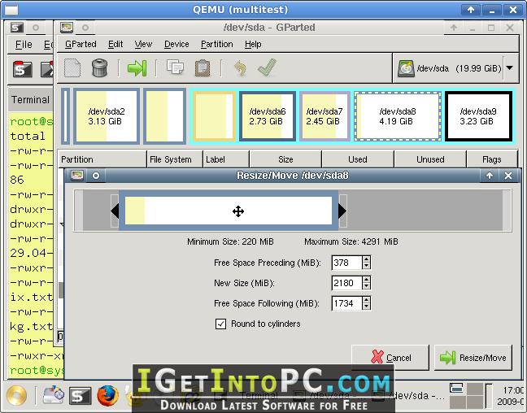Click the GParted window menu icon
Viewport: 527px width, 413px height.
click(67, 27)
